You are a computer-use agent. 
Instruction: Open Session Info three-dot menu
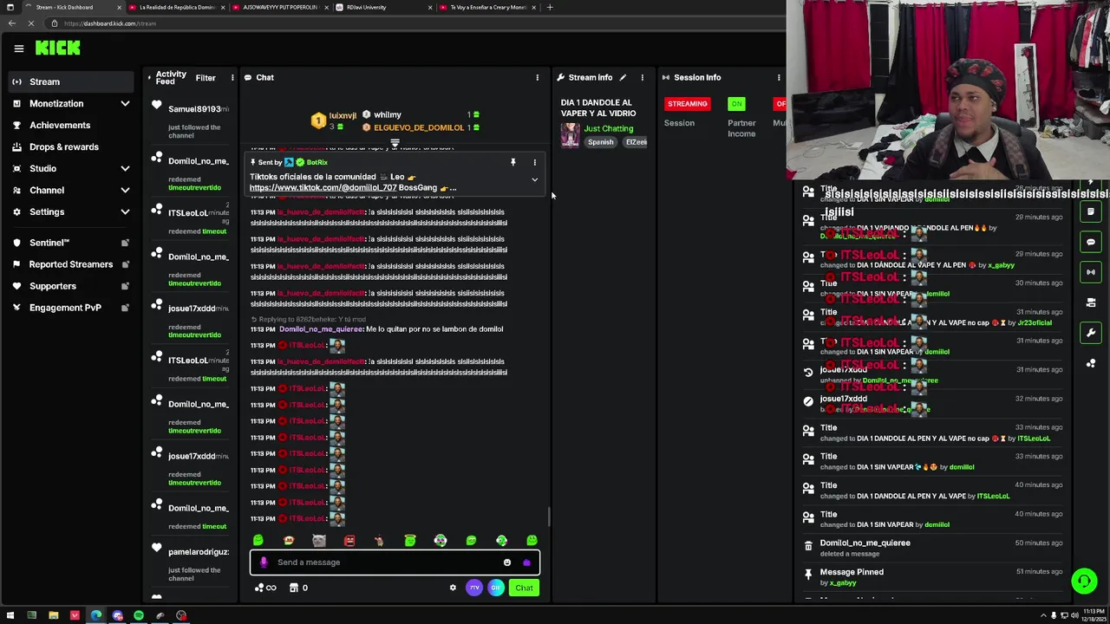click(779, 78)
